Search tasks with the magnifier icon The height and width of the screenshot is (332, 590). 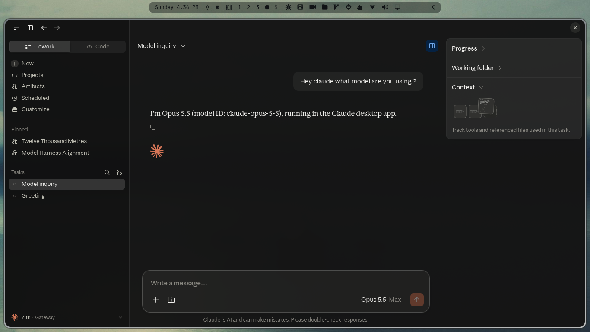tap(107, 172)
